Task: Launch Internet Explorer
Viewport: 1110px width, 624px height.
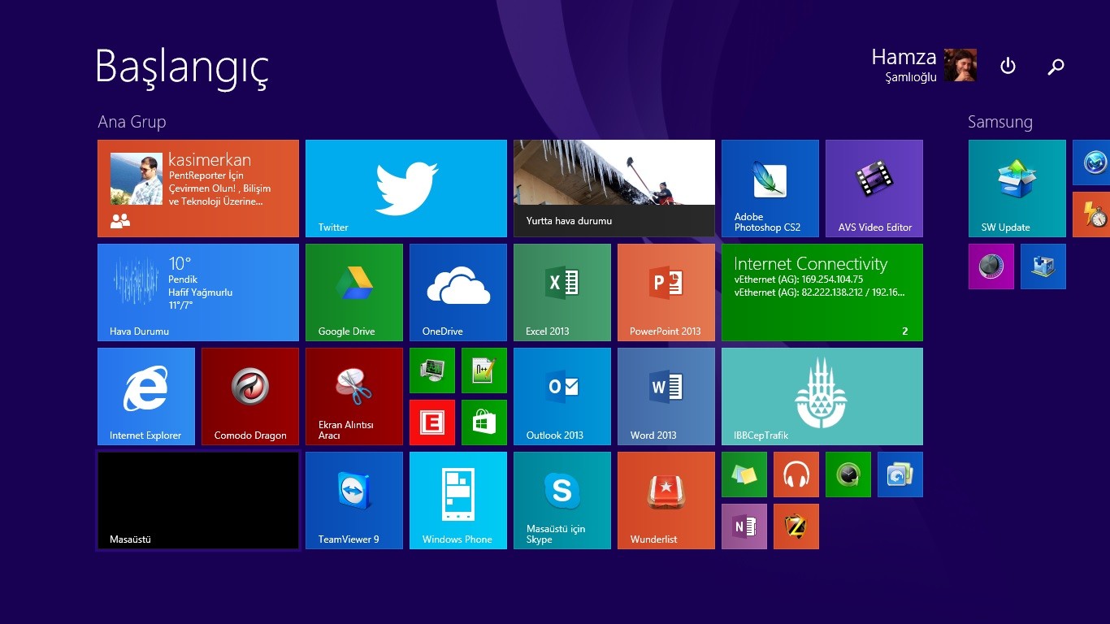Action: pyautogui.click(x=146, y=396)
